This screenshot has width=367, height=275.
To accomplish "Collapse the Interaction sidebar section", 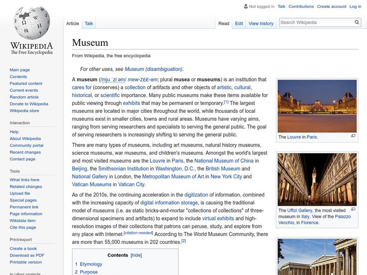I will tap(19, 123).
